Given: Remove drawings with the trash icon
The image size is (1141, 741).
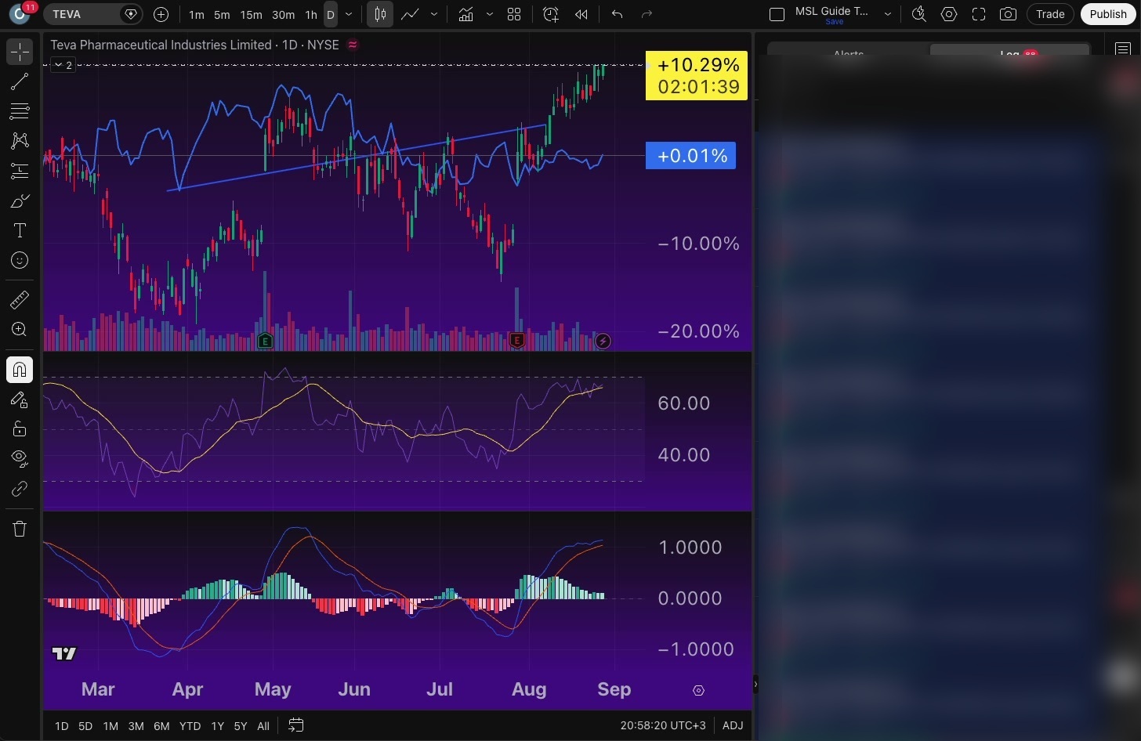Looking at the screenshot, I should (x=20, y=529).
